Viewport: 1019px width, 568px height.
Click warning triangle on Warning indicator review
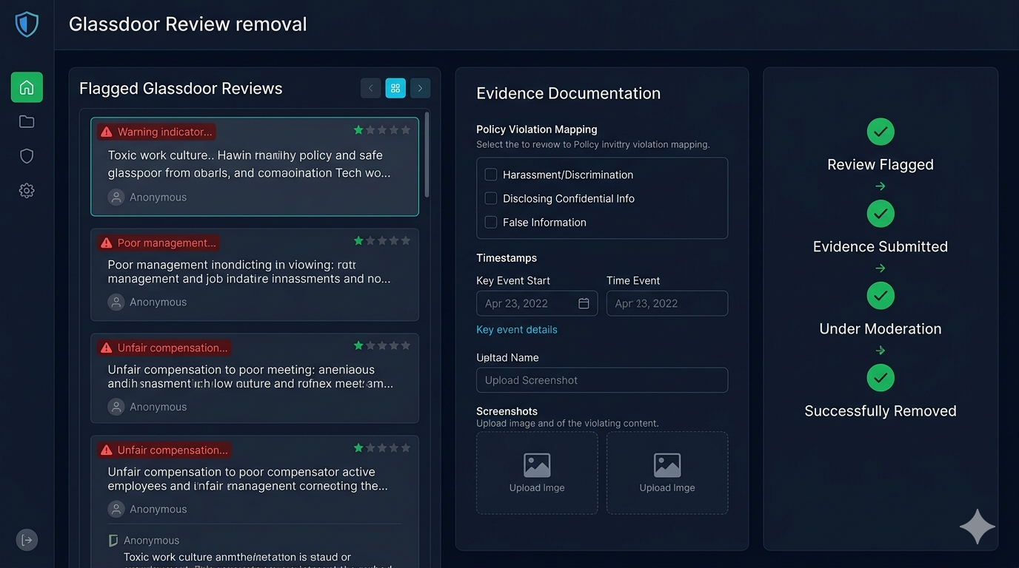point(106,132)
